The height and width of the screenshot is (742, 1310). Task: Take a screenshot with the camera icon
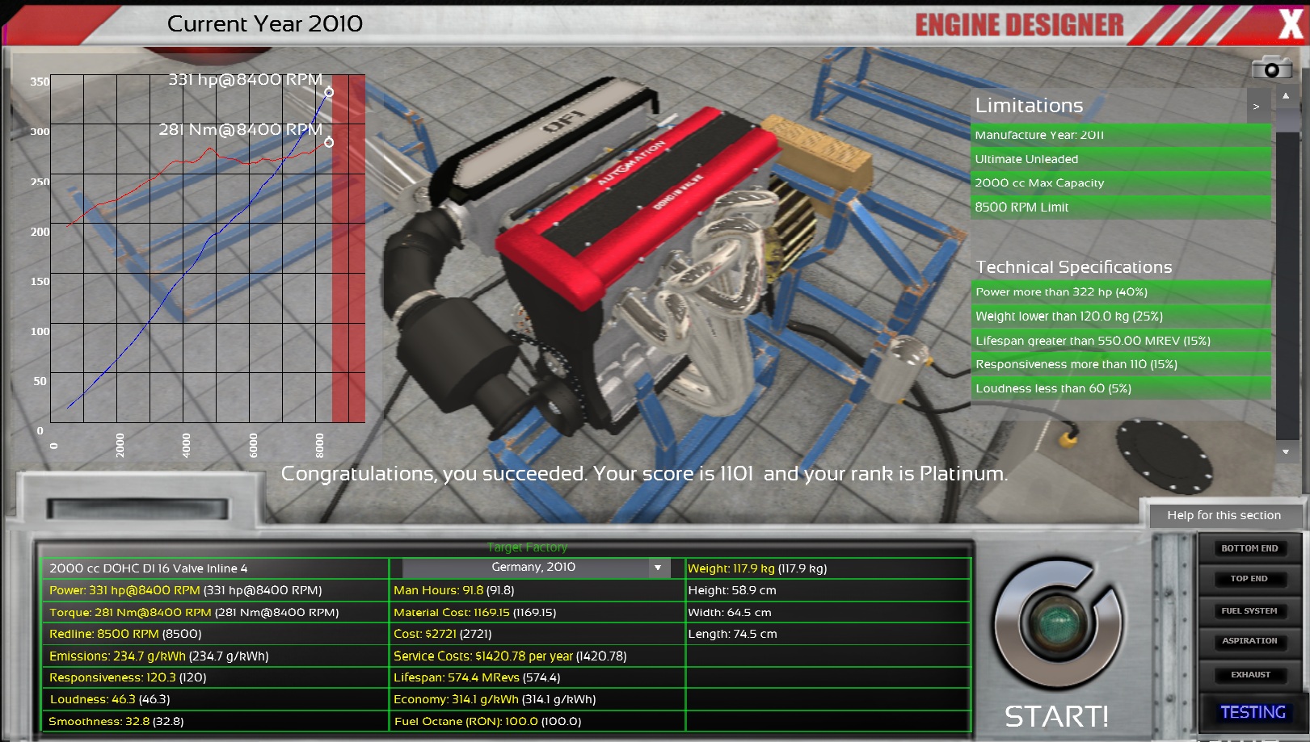coord(1271,68)
